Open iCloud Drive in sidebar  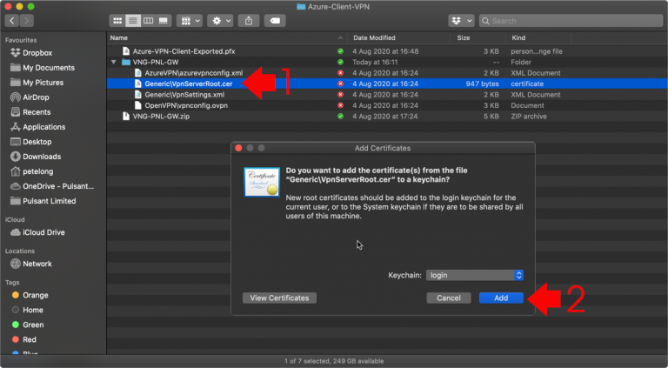pos(37,232)
